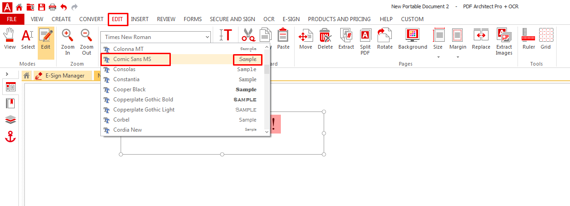Click the Extract Images tool

click(x=504, y=42)
